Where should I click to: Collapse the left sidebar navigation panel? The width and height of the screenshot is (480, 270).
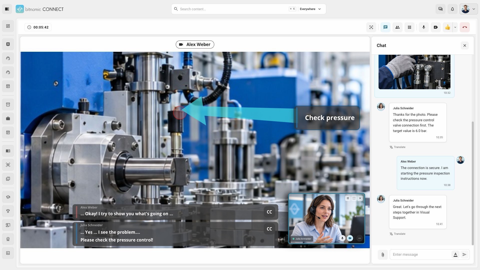tap(7, 9)
